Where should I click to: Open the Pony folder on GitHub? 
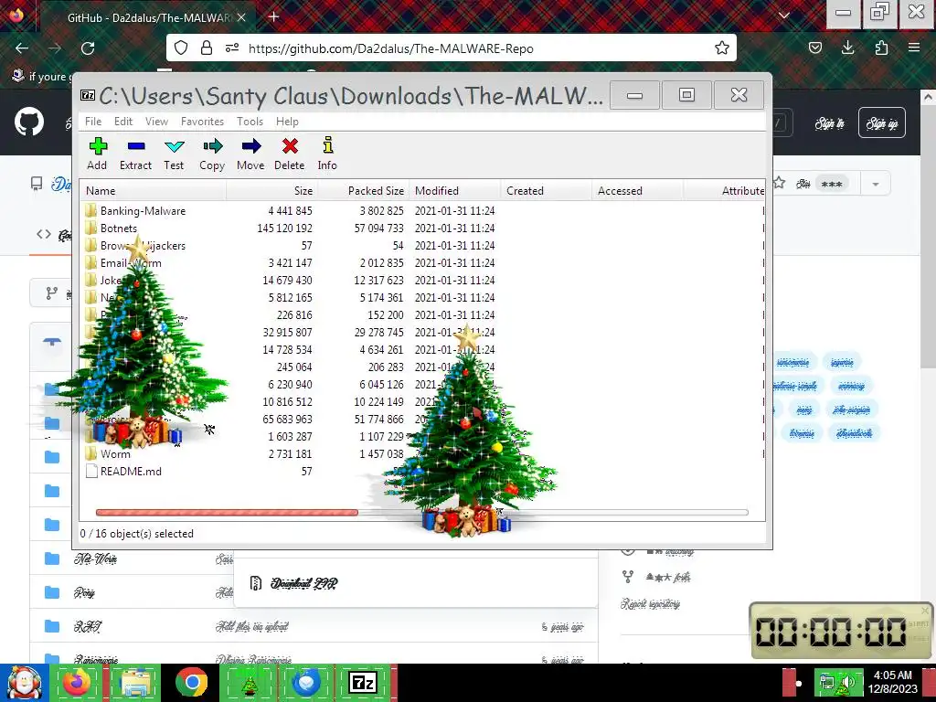[x=84, y=592]
